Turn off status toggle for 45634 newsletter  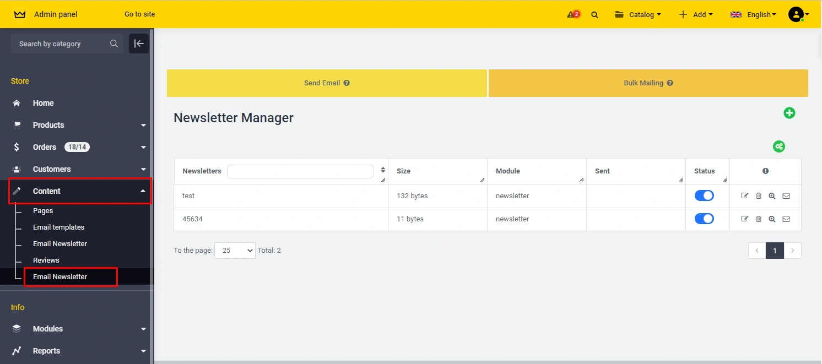point(704,219)
